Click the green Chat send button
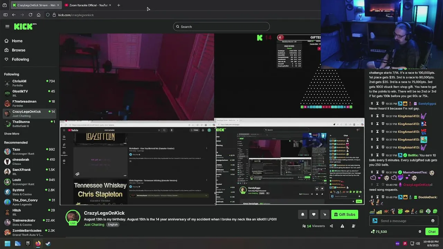Viewport: 443px width, 249px height. pyautogui.click(x=432, y=232)
